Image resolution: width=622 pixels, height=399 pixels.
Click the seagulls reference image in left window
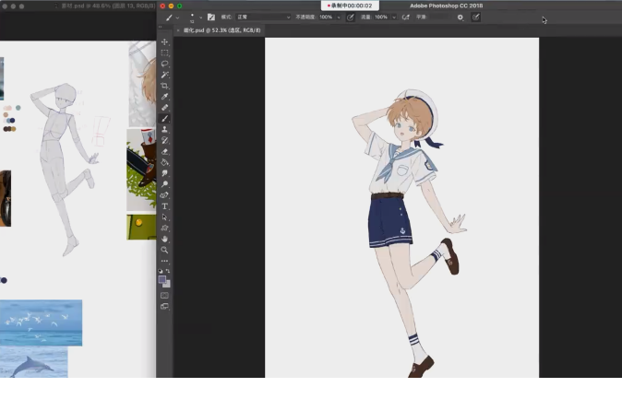coord(41,323)
